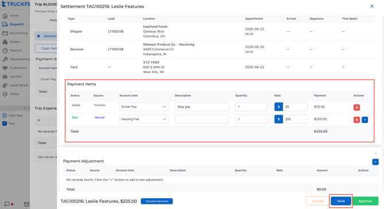Select the Settlement tab behind dialog
This screenshot has height=209, width=384.
click(x=46, y=36)
